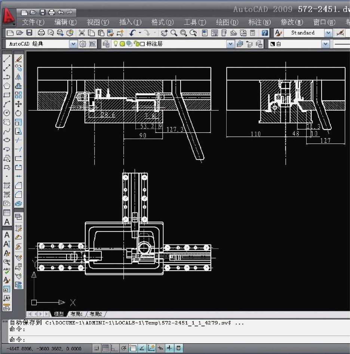The height and width of the screenshot is (354, 350).
Task: Select the Rotate tool
Action: [x=19, y=113]
